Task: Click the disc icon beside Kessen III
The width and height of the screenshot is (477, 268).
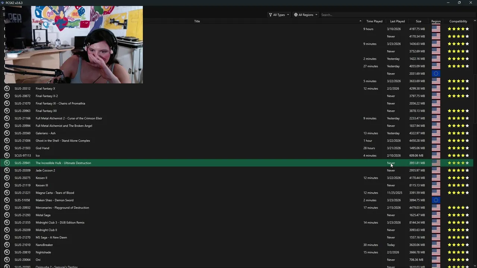Action: coord(7,185)
